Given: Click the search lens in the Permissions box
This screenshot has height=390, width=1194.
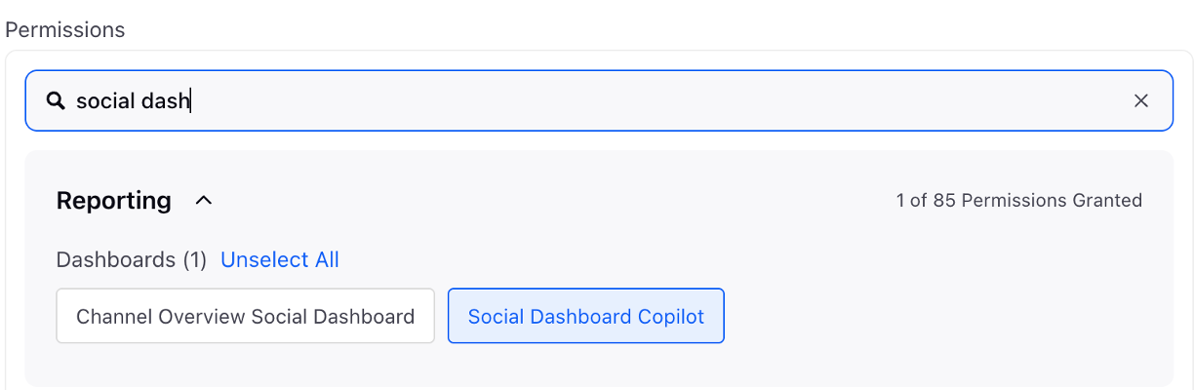Looking at the screenshot, I should 56,100.
